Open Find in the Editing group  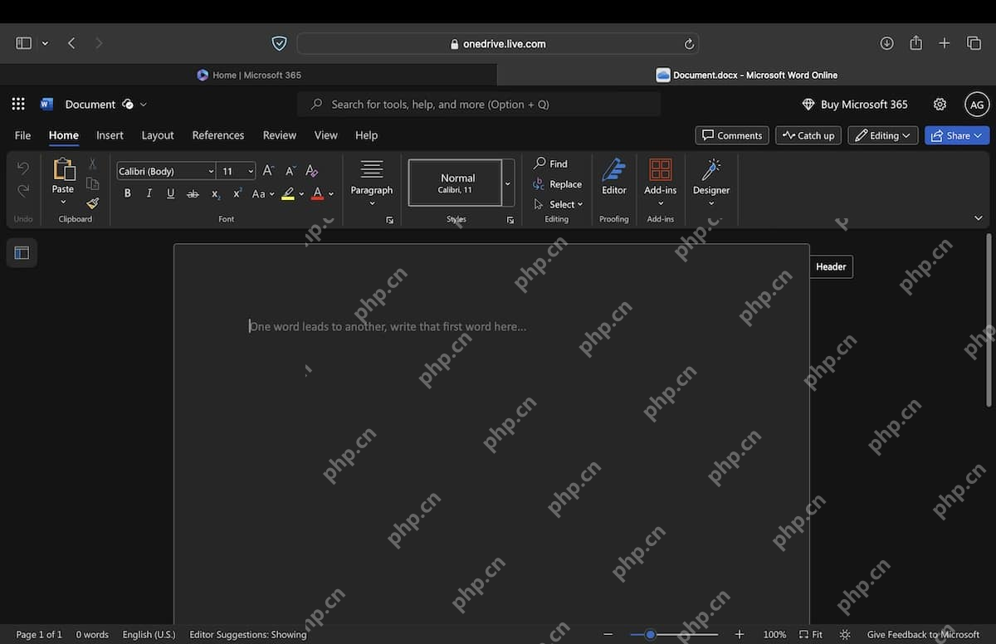click(x=551, y=163)
